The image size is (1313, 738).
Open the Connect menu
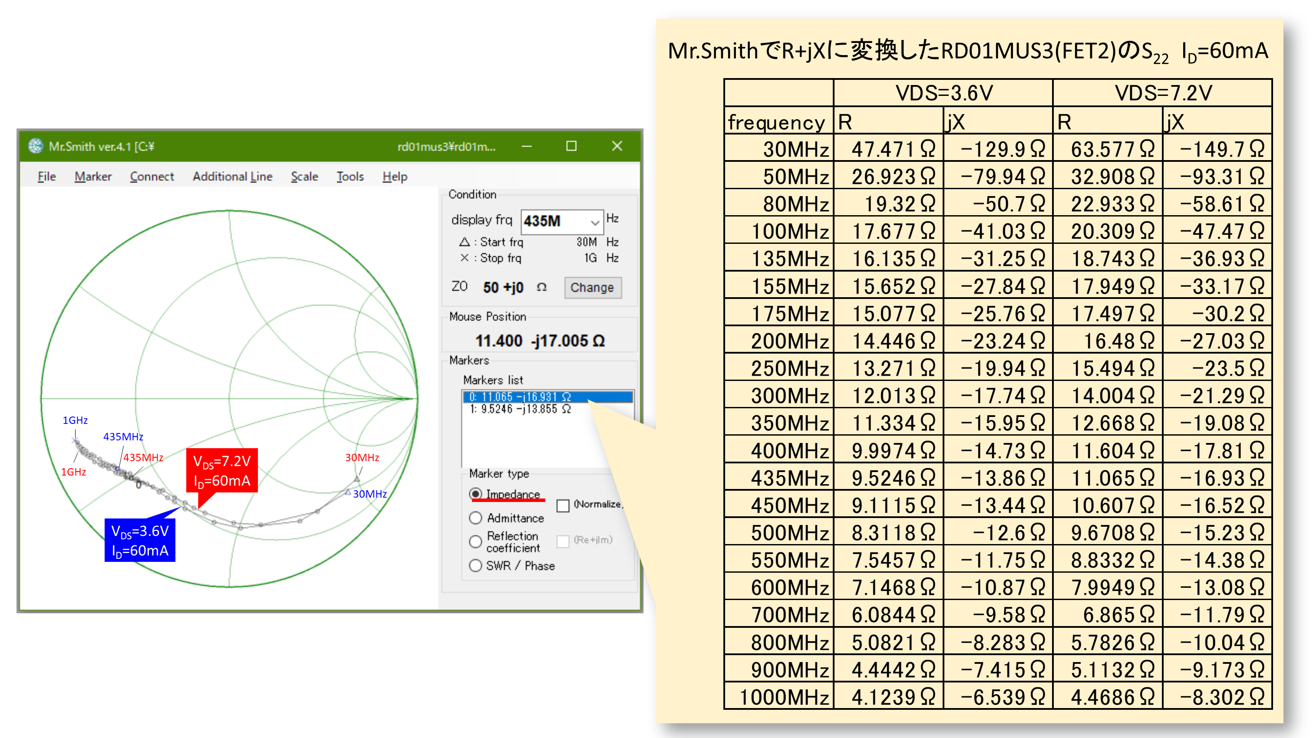point(152,176)
